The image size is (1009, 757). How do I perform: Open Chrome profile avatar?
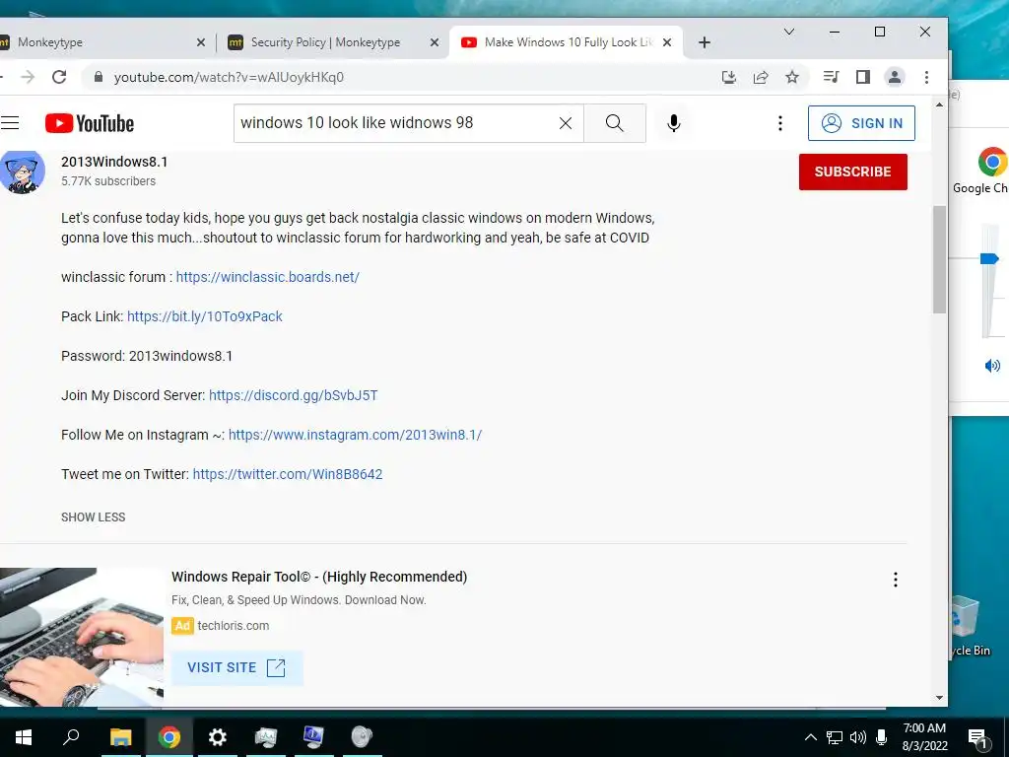pos(895,77)
